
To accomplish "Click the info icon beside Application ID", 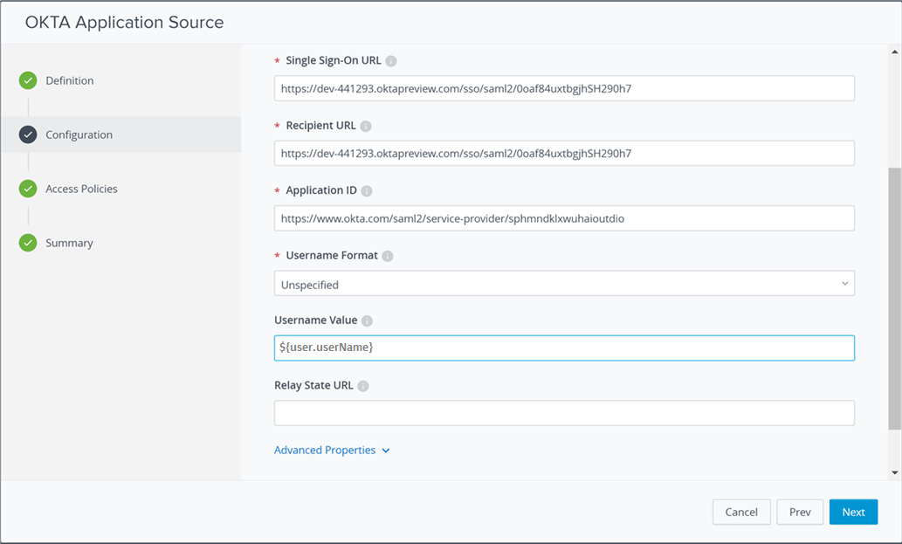I will 367,191.
